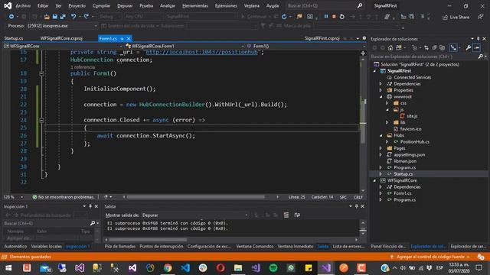Click the feedback icon beside Live Share

pyautogui.click(x=480, y=17)
